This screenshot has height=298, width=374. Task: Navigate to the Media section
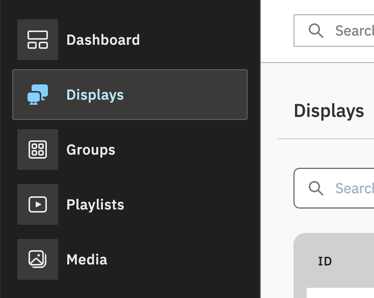tap(87, 259)
